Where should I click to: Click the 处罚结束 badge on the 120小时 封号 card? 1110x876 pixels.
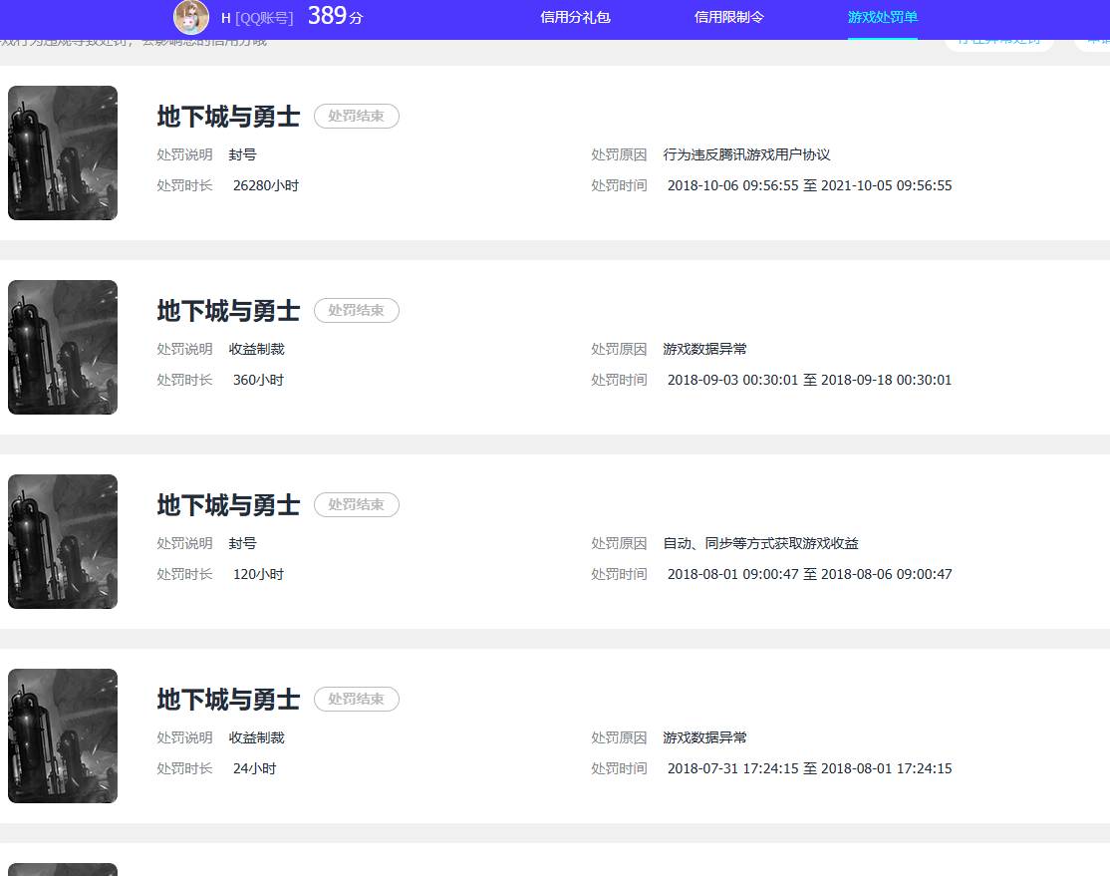coord(356,504)
